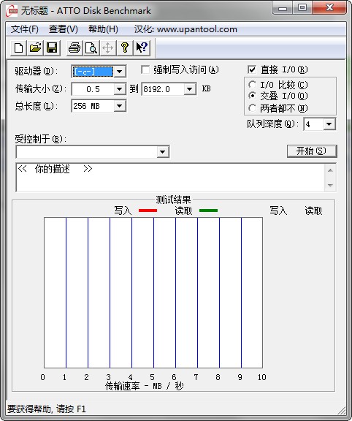This screenshot has width=352, height=421.
Task: Close the ATTO Disk Benchmark window
Action: 329,8
